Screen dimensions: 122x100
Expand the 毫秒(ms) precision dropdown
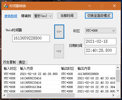(43, 16)
